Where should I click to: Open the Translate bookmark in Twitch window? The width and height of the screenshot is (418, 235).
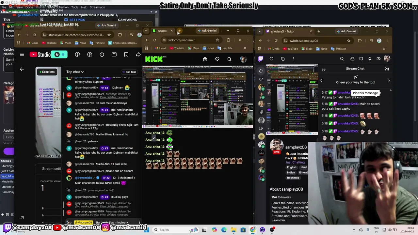[338, 49]
